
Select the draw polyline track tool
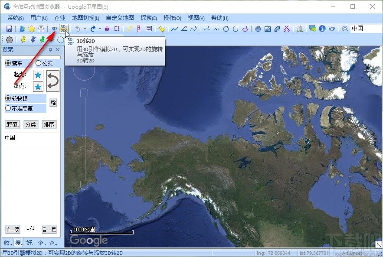coord(174,29)
